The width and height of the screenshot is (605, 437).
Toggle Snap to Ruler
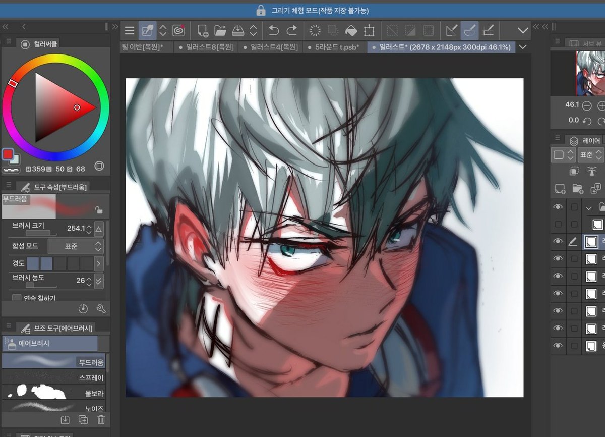(x=452, y=31)
